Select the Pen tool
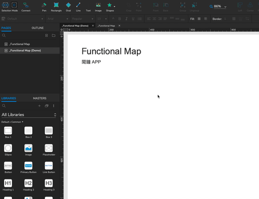This screenshot has width=259, height=199. pos(44,7)
